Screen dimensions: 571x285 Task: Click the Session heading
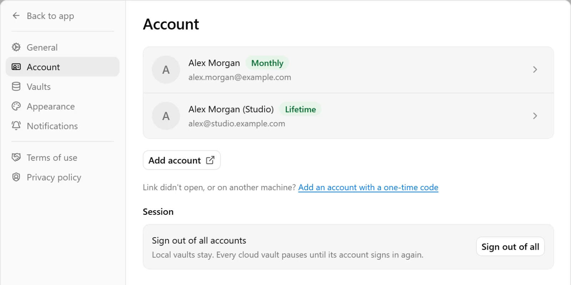point(158,212)
